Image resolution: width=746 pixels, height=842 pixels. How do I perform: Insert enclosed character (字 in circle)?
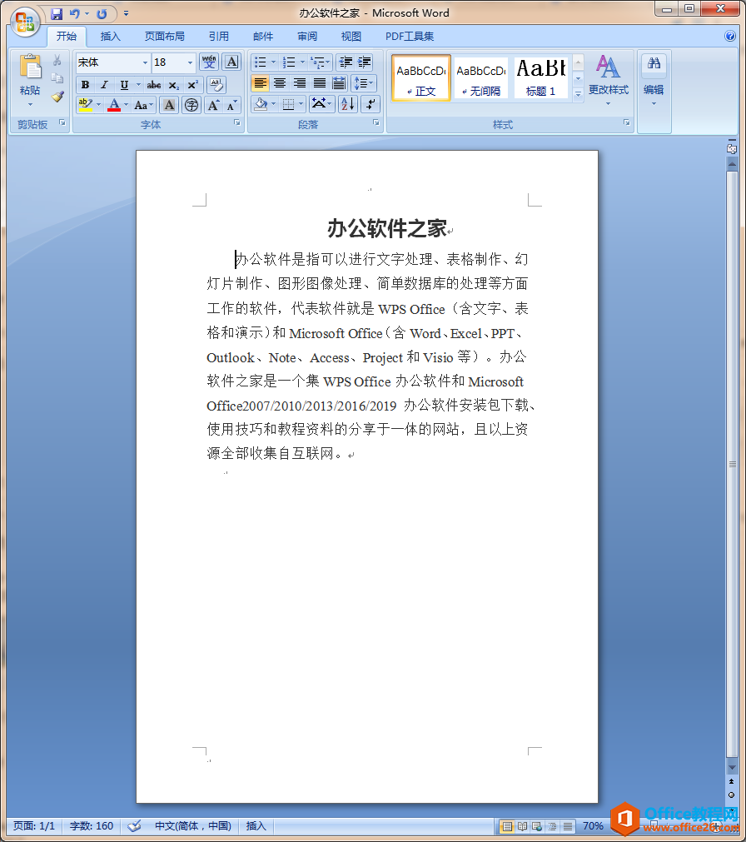(191, 105)
